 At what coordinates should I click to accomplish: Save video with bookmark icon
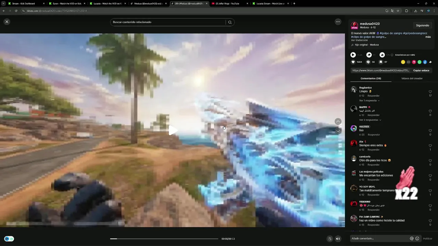tap(381, 62)
